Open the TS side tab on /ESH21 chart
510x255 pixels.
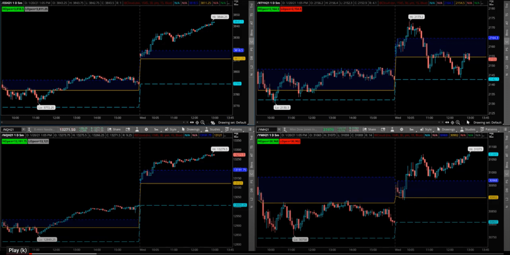tap(251, 15)
